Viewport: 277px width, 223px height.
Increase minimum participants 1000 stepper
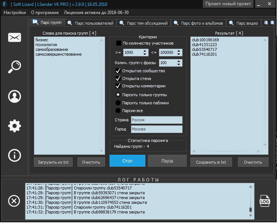pyautogui.click(x=145, y=51)
